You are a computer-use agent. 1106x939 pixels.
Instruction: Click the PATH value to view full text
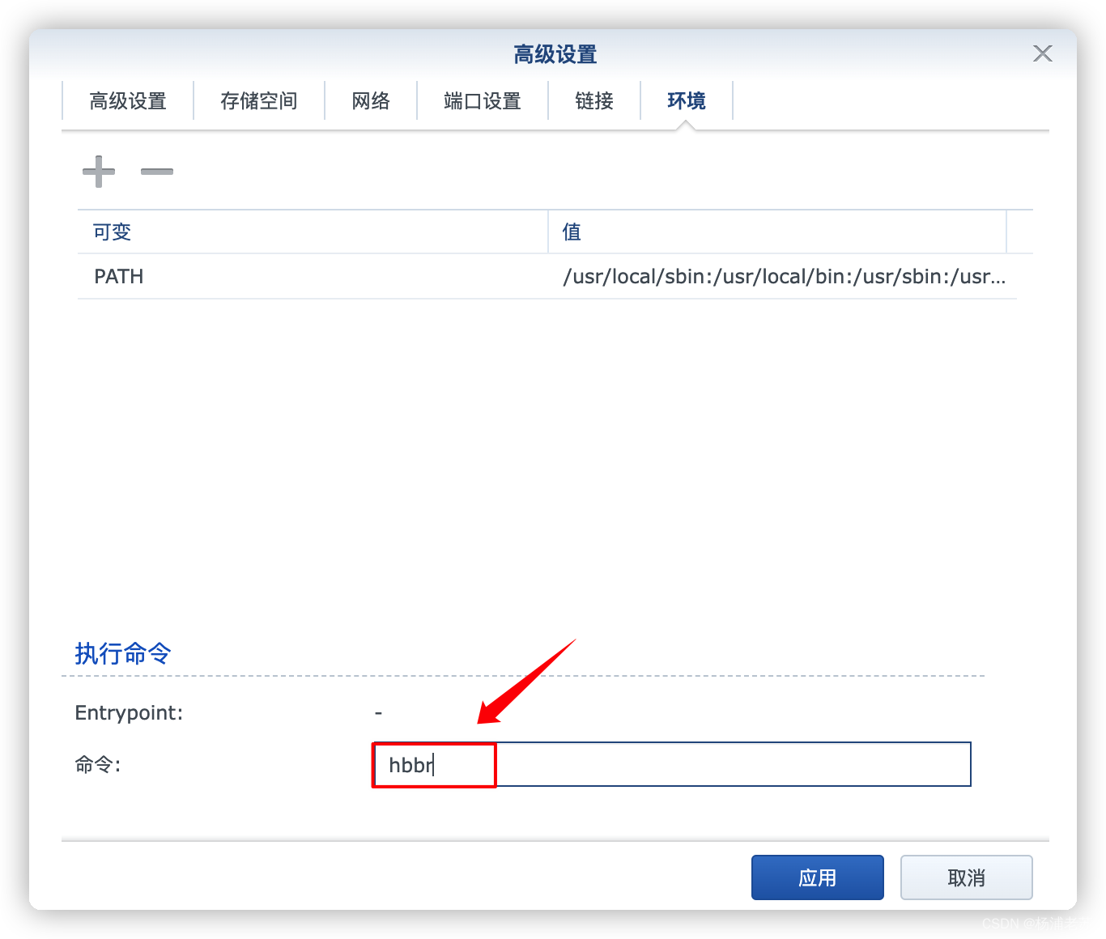(x=784, y=276)
